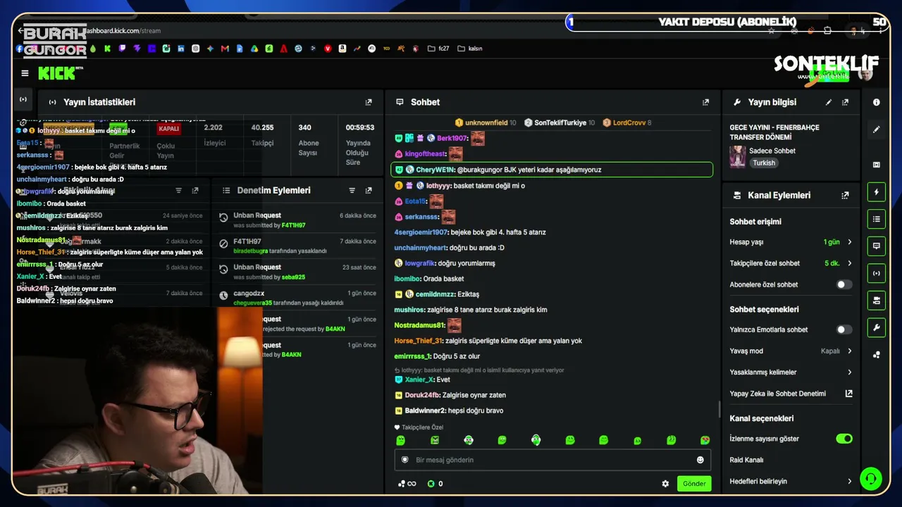Click the Sadece Sohbet category
The height and width of the screenshot is (507, 902).
pyautogui.click(x=773, y=151)
